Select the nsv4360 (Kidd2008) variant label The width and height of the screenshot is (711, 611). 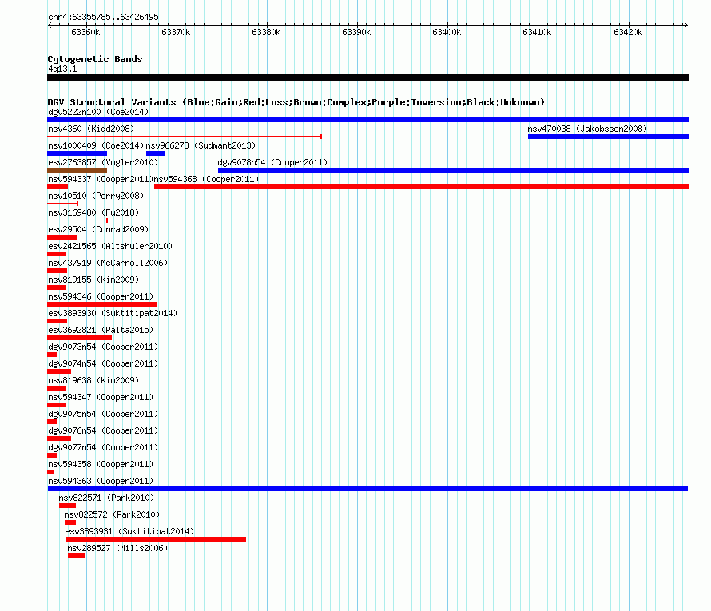coord(91,129)
